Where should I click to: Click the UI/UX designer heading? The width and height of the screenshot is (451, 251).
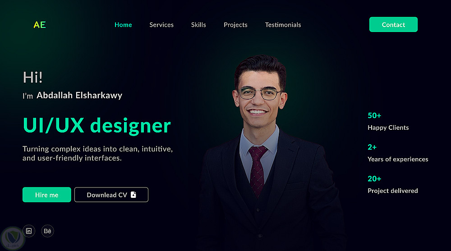(x=97, y=126)
